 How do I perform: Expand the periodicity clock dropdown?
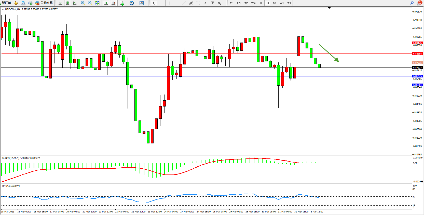[136, 3]
